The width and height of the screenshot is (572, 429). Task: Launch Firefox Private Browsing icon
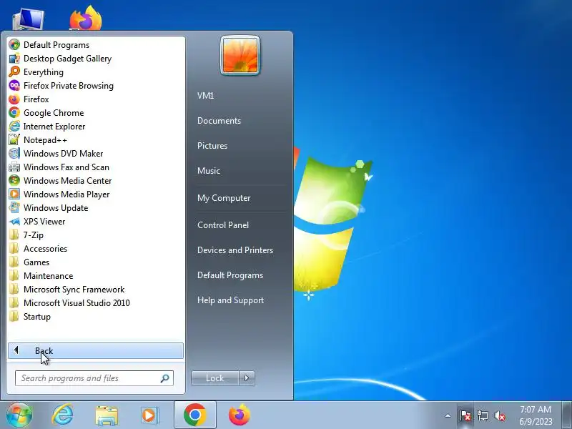point(14,85)
